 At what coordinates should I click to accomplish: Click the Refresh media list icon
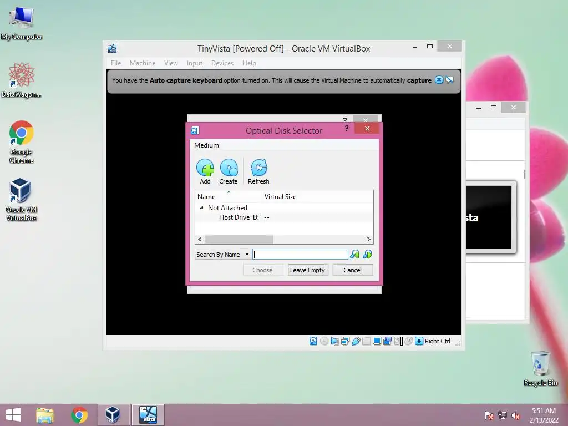pos(258,168)
